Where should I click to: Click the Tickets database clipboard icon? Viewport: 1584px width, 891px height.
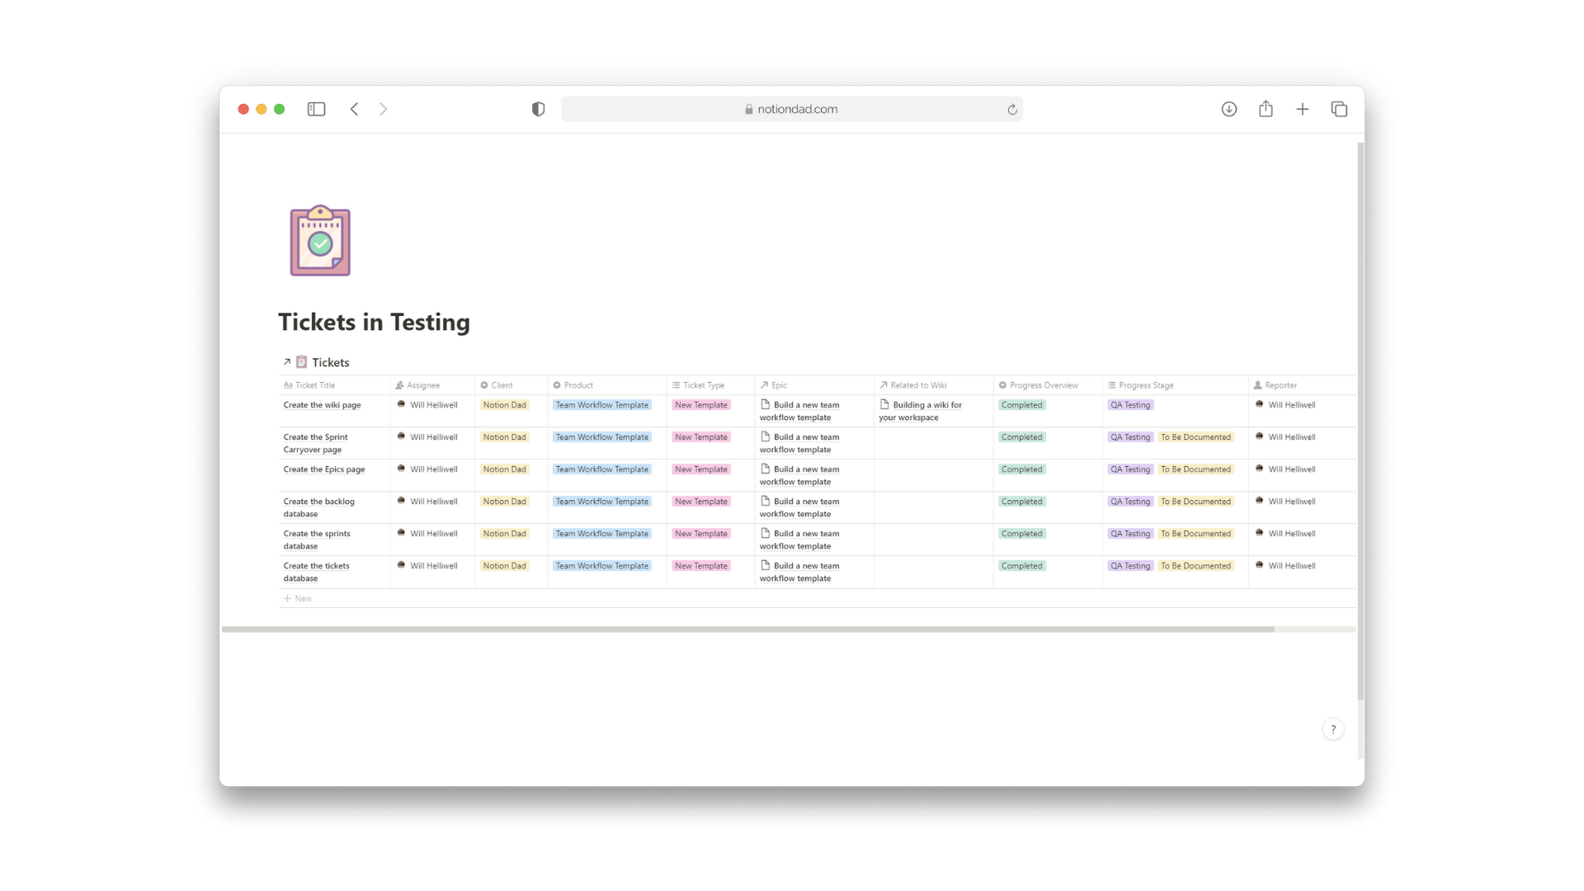[x=302, y=361]
